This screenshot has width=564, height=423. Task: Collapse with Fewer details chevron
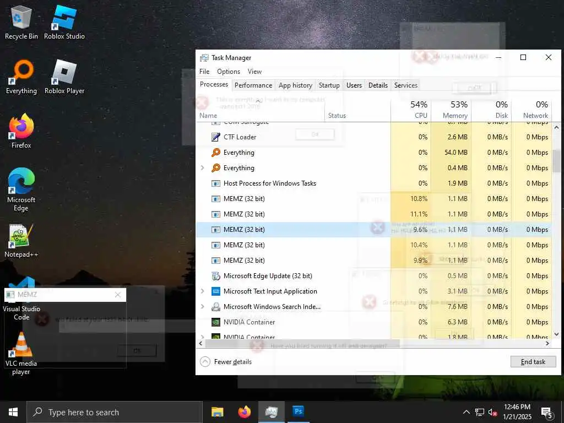205,362
